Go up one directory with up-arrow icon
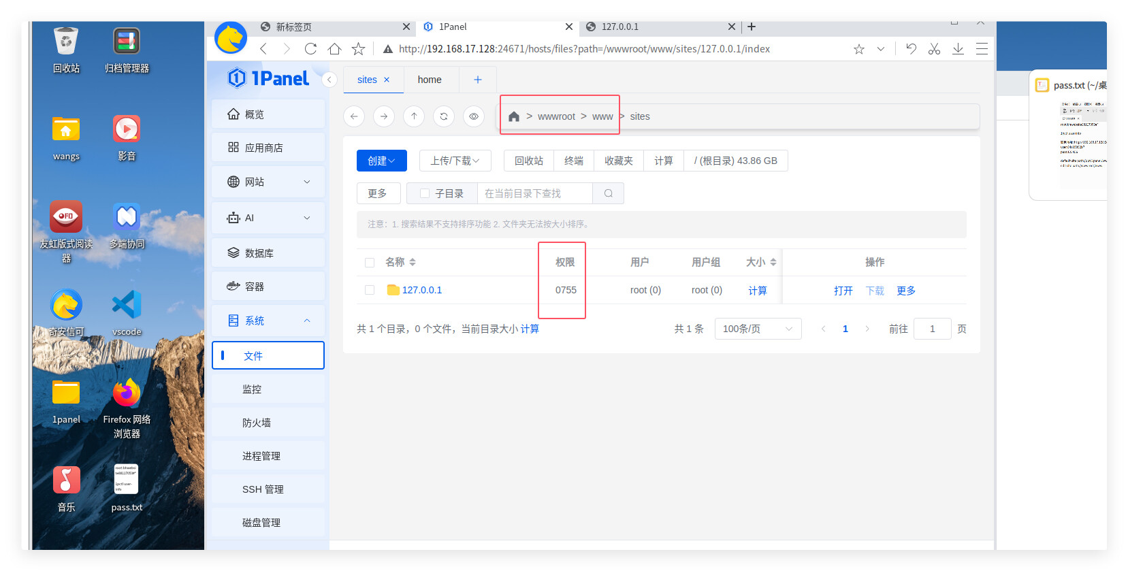Image resolution: width=1128 pixels, height=571 pixels. (414, 116)
